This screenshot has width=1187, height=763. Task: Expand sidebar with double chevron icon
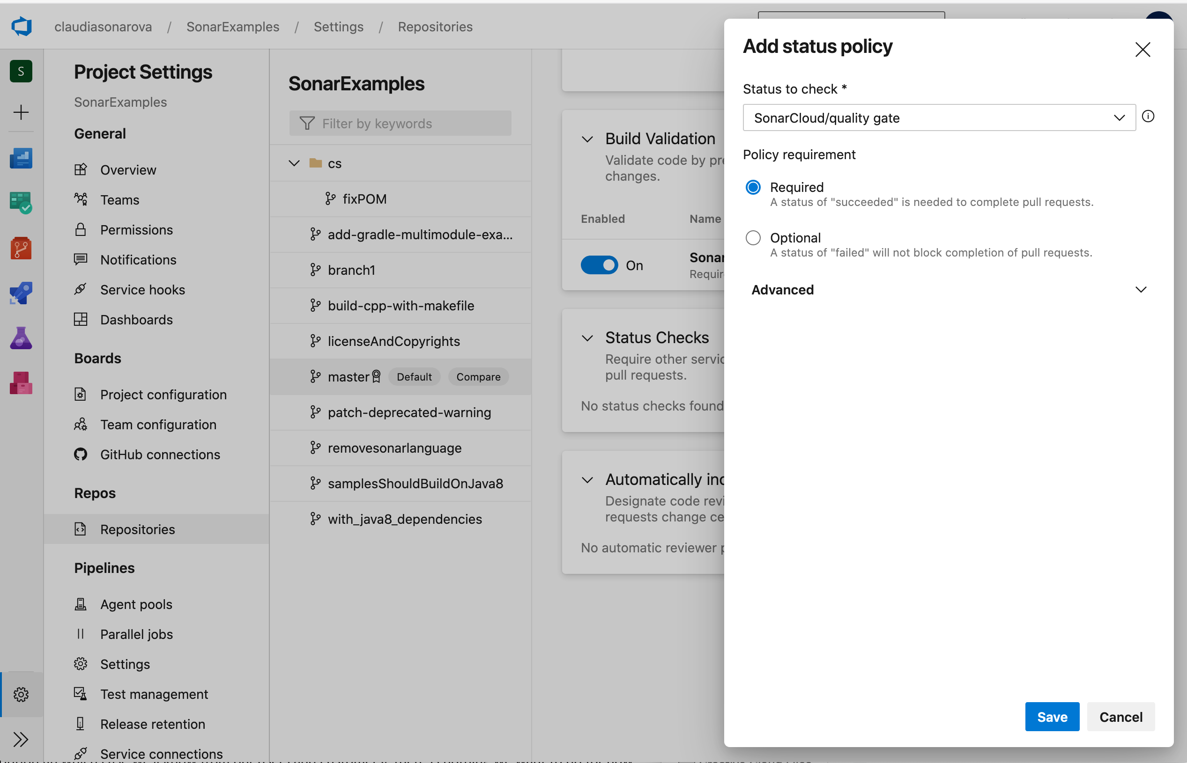pyautogui.click(x=21, y=739)
